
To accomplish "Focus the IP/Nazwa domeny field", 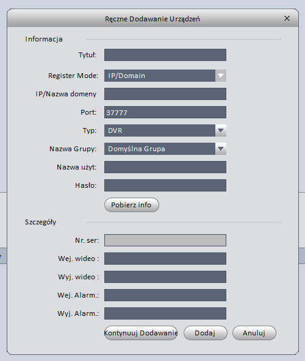I will click(x=165, y=94).
